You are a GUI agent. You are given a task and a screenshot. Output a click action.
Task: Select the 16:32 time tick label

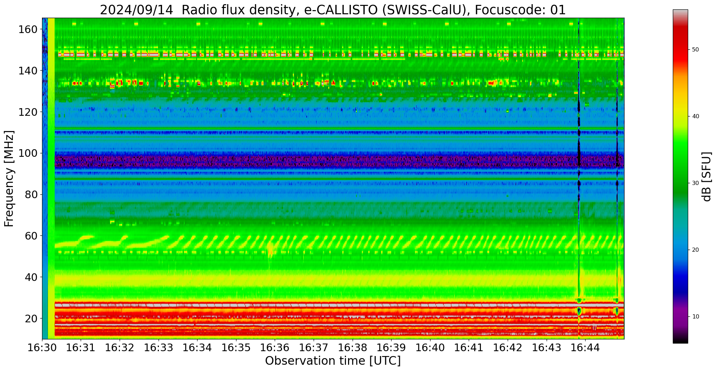coord(120,347)
